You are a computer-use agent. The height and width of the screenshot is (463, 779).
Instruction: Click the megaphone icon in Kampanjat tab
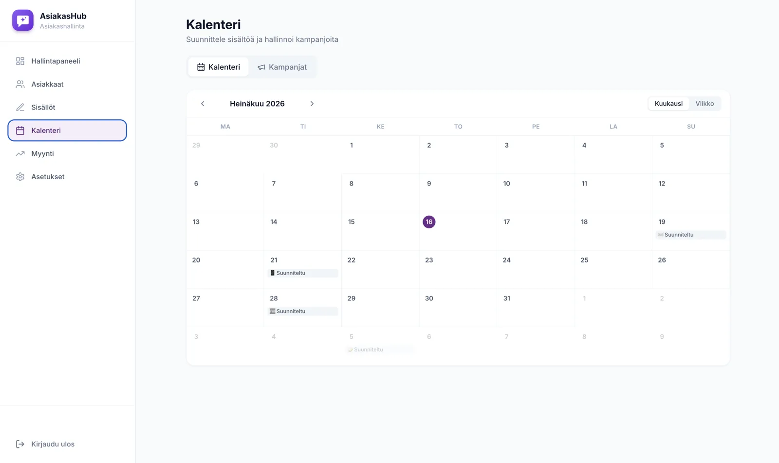(x=261, y=67)
